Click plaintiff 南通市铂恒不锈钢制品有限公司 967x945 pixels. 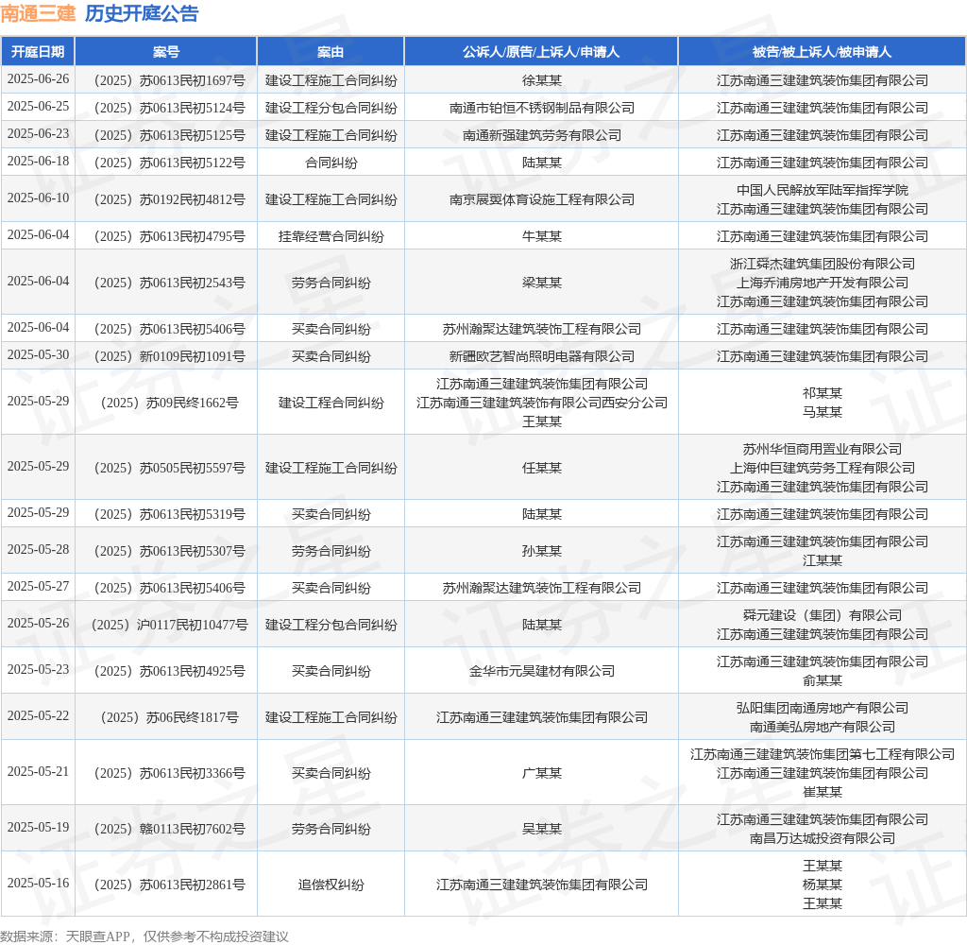[541, 108]
